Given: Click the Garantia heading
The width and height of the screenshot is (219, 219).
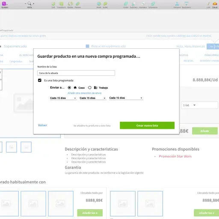Looking at the screenshot, I should click(73, 167).
